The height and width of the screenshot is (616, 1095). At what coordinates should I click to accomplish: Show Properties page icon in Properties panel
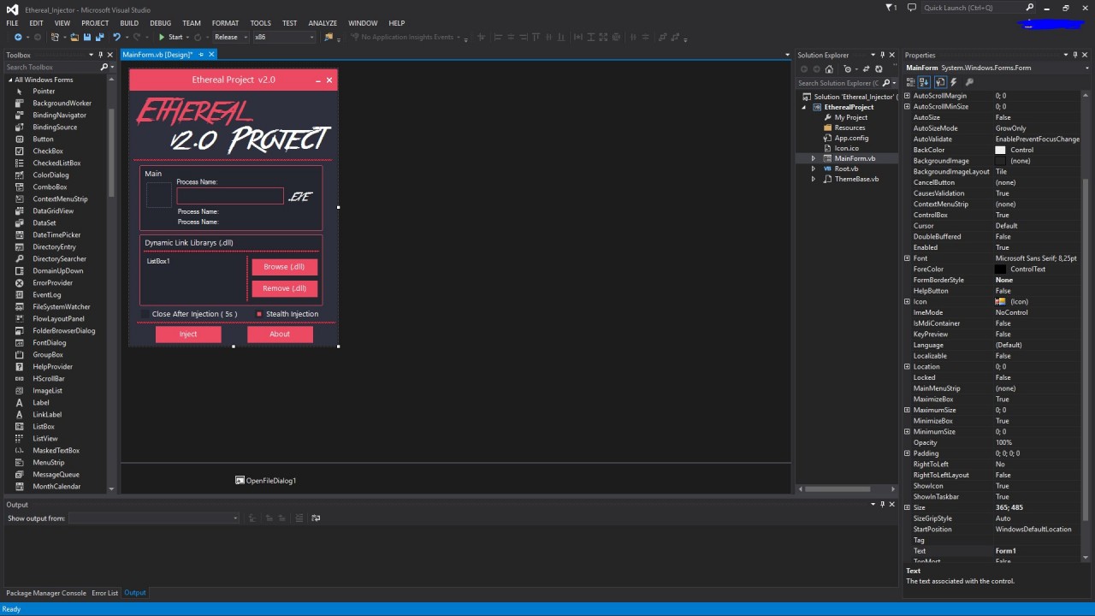click(x=940, y=82)
